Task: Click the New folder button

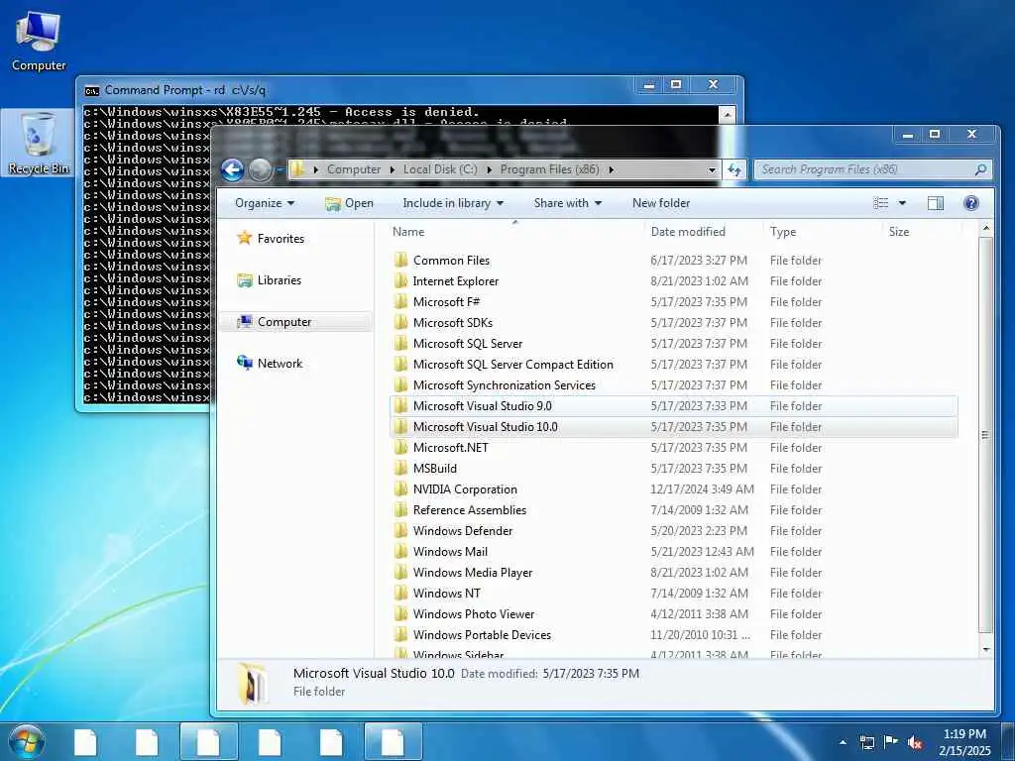Action: coord(661,203)
